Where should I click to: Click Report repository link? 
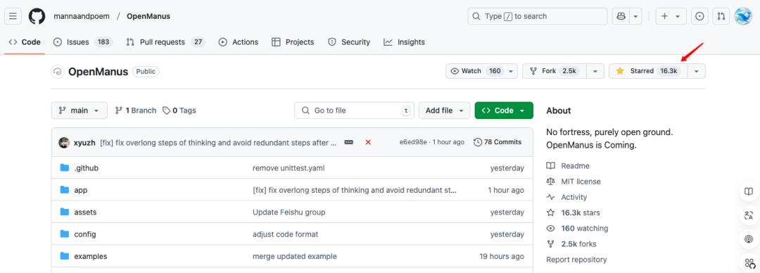(576, 260)
